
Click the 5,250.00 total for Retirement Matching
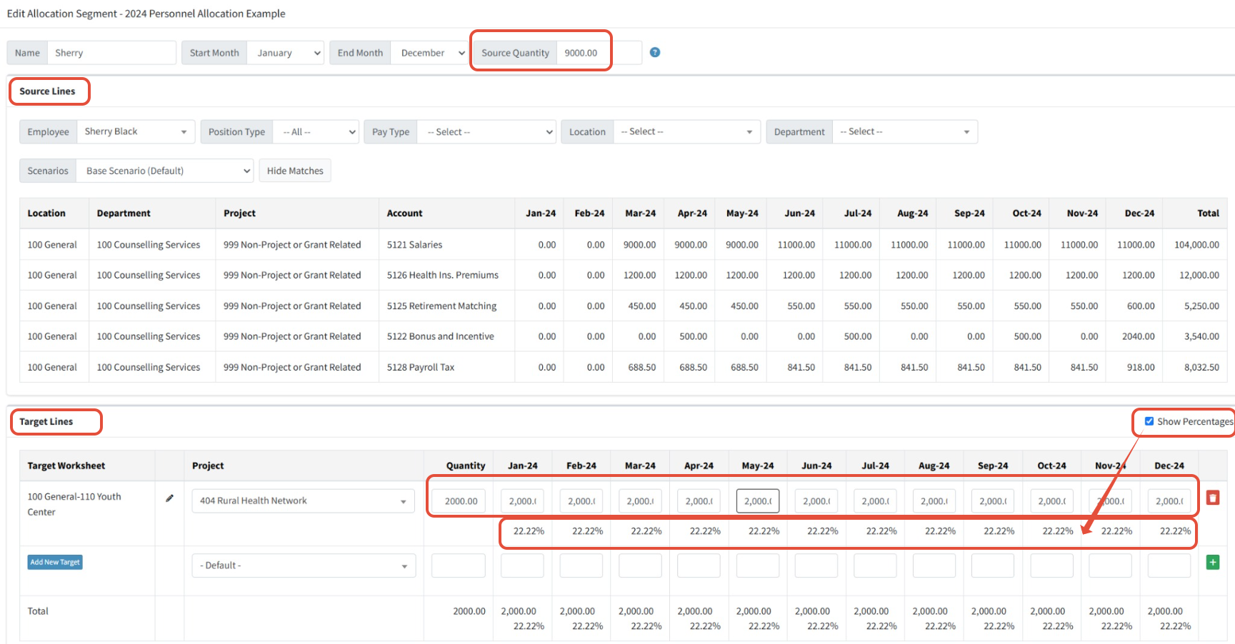[1201, 306]
